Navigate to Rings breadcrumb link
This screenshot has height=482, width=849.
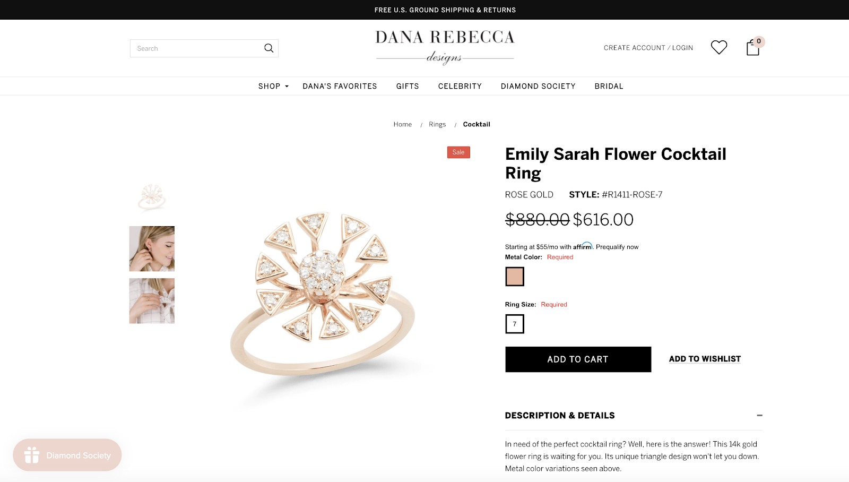[x=437, y=124]
